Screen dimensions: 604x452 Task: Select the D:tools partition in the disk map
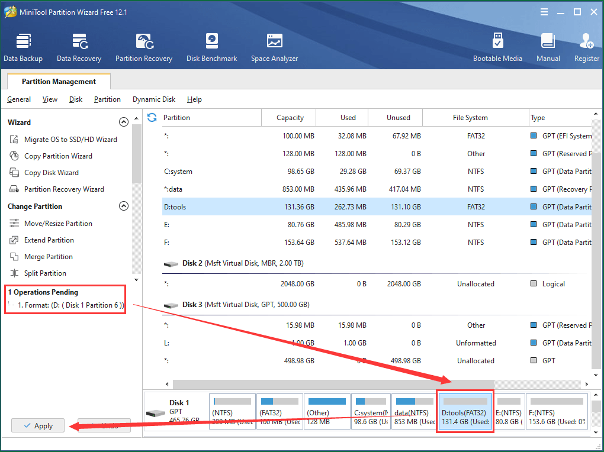pyautogui.click(x=465, y=411)
